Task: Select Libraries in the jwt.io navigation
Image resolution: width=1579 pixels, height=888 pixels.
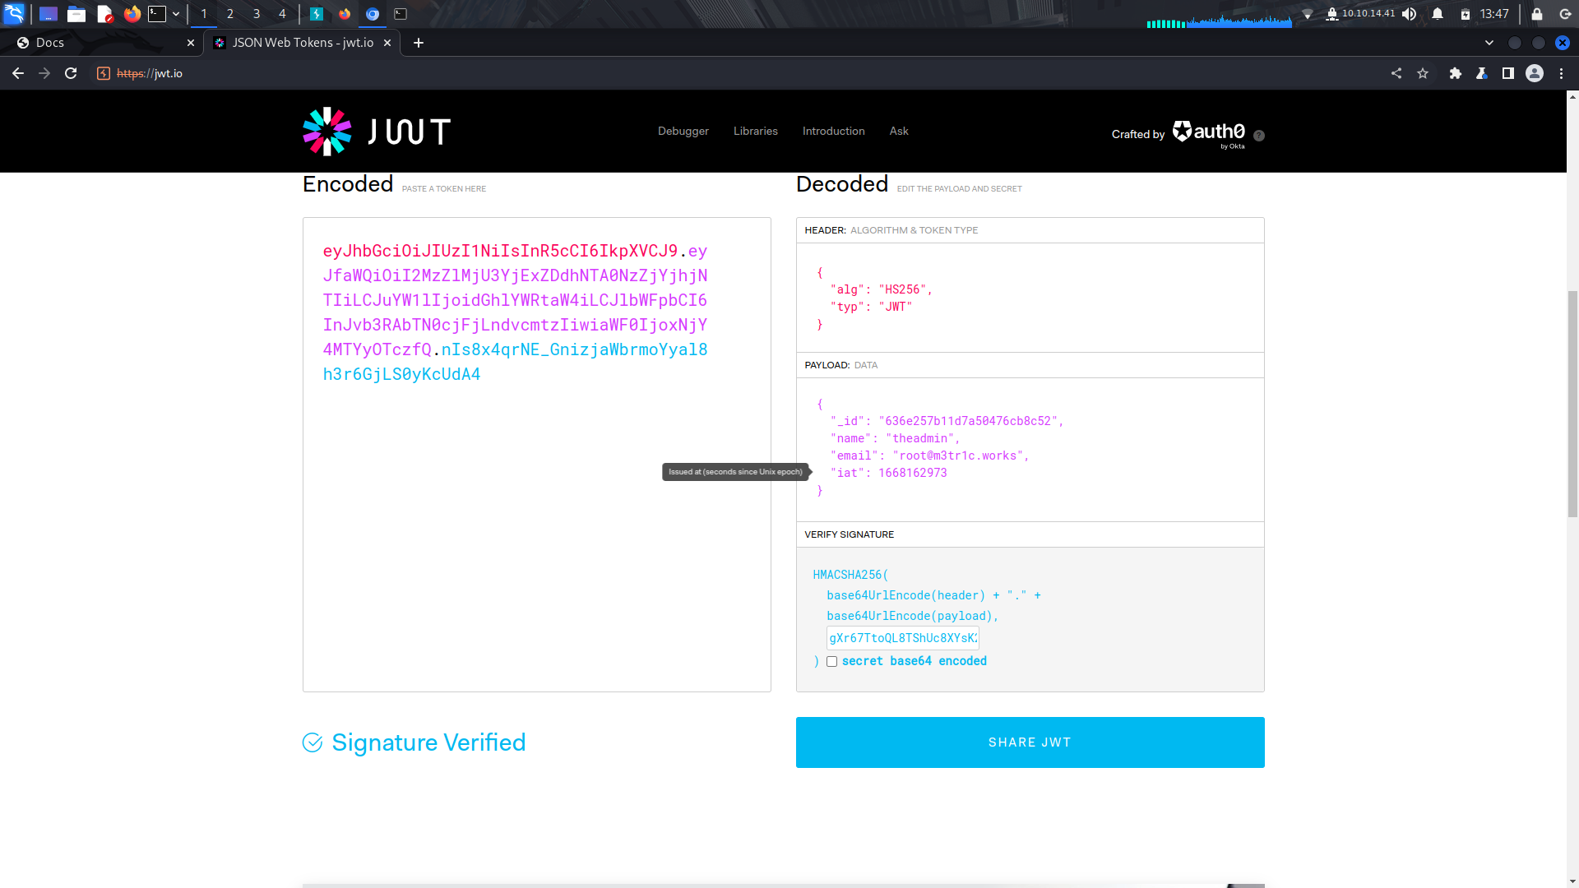Action: coord(754,131)
